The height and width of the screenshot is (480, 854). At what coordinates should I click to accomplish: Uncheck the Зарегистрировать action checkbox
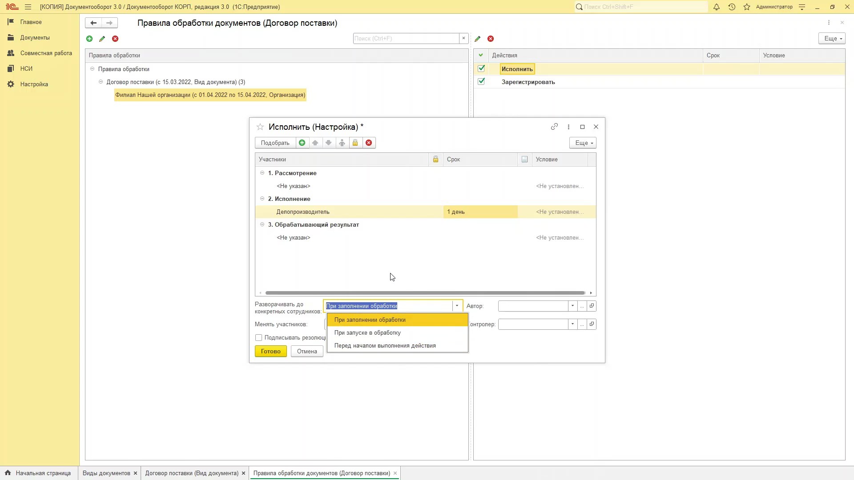click(x=481, y=81)
